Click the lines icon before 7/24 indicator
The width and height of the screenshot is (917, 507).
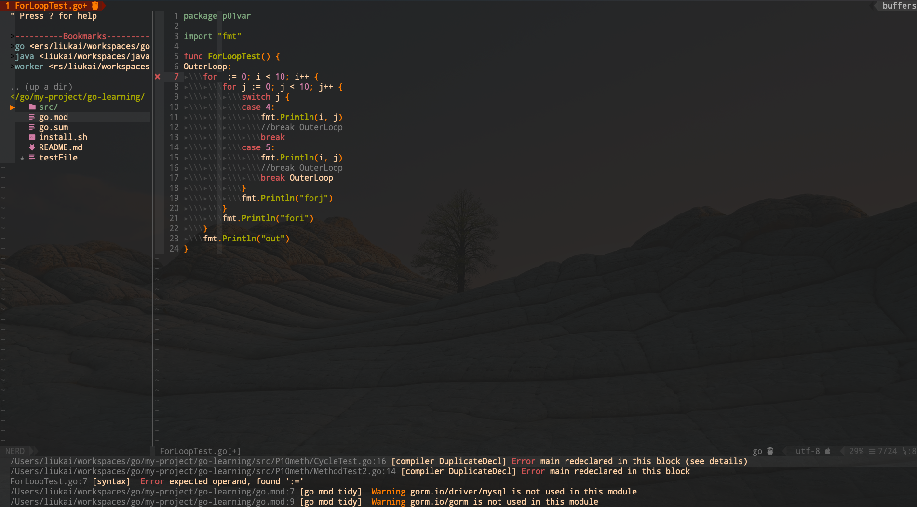872,451
